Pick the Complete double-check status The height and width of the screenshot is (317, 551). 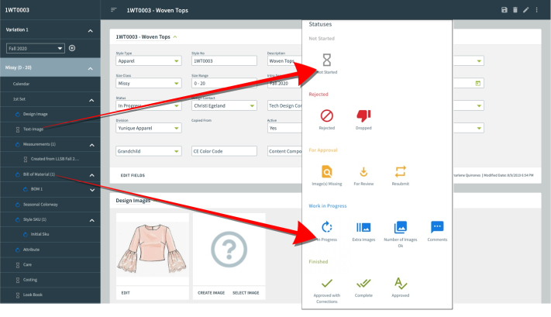click(363, 284)
